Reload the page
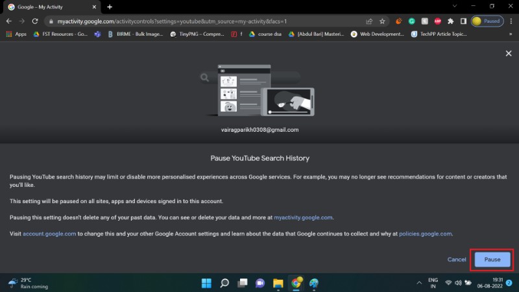The image size is (519, 292). click(35, 21)
